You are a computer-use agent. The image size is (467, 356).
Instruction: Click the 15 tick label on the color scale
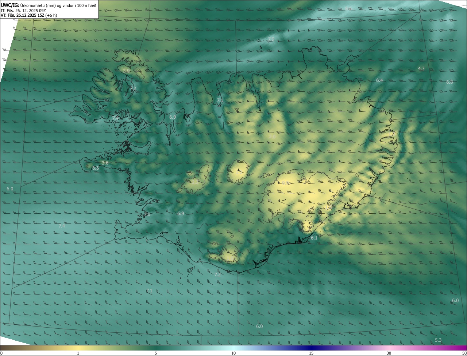[x=311, y=353]
